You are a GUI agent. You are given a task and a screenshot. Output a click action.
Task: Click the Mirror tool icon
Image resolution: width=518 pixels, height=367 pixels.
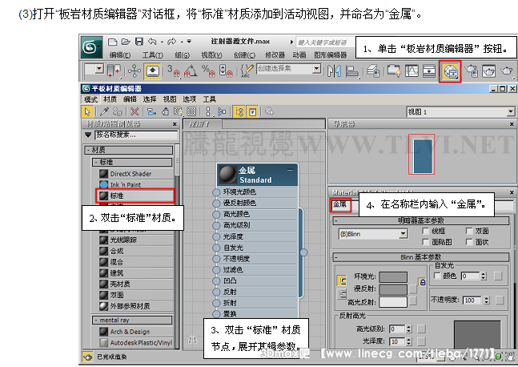click(x=334, y=71)
